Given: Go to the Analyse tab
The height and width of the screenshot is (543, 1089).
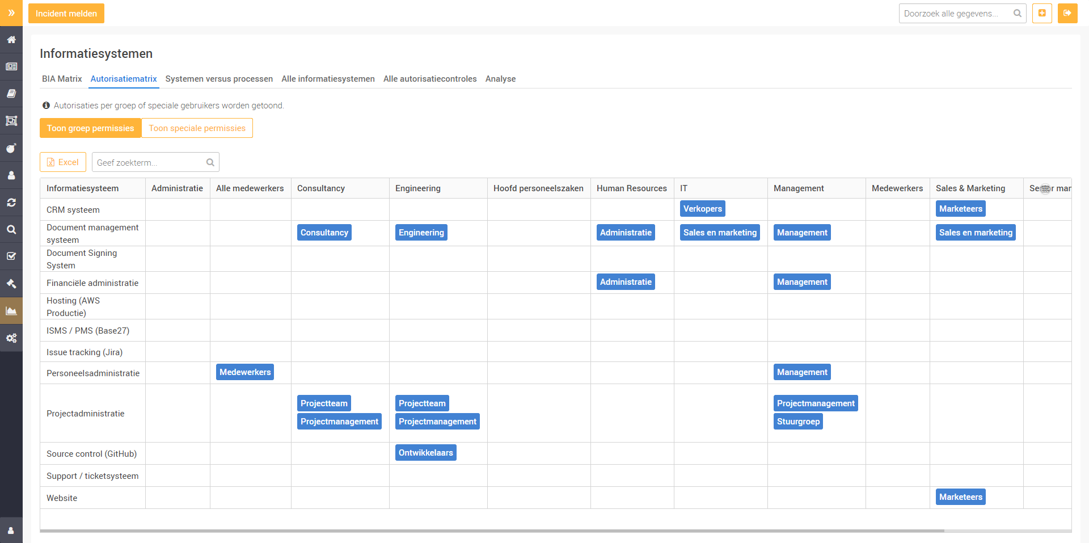Looking at the screenshot, I should pos(500,79).
